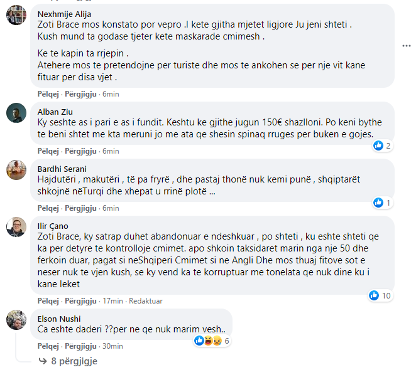Image resolution: width=411 pixels, height=370 pixels.
Task: Toggle Pëlqej on Ilir Çano's comment
Action: pos(47,301)
